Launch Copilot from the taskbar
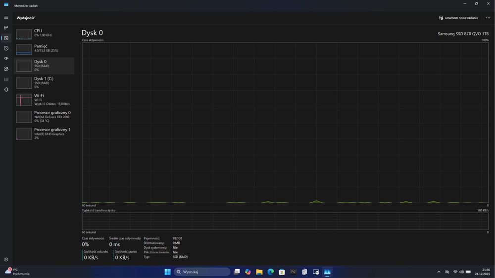Screen dimensions: 495x278 (248, 272)
